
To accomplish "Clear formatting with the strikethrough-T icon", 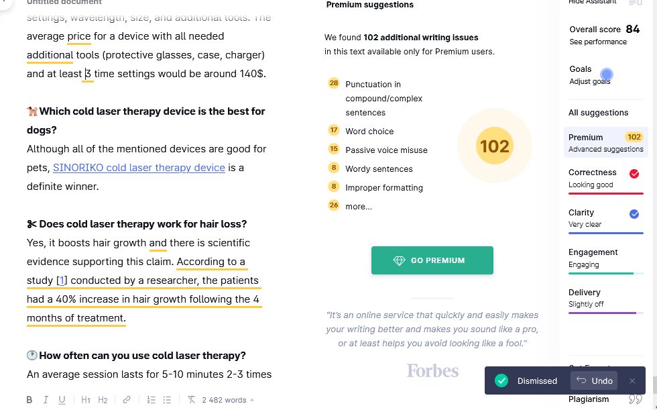I will pyautogui.click(x=191, y=400).
